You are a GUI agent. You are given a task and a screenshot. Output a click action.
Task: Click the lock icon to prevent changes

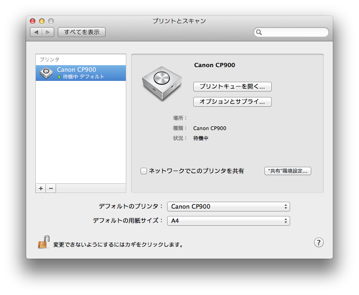44,242
